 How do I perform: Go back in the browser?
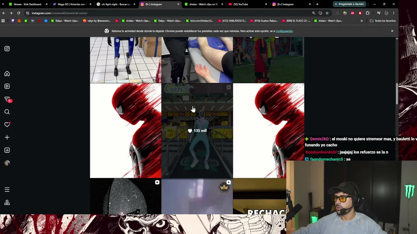[4, 13]
